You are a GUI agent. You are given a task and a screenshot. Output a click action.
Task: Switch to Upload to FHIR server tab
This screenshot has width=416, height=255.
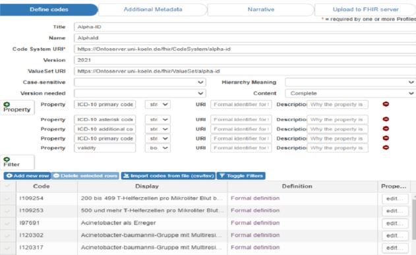coord(365,9)
